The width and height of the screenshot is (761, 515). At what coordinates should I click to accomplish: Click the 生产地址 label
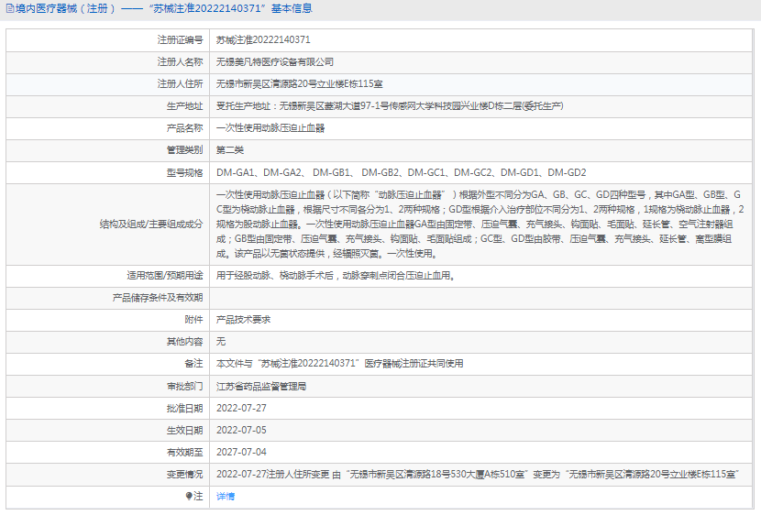pyautogui.click(x=184, y=106)
